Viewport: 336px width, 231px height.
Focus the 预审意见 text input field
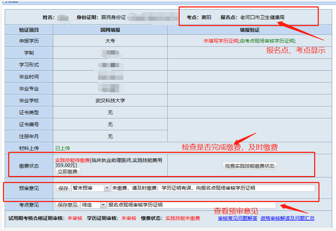(x=212, y=188)
